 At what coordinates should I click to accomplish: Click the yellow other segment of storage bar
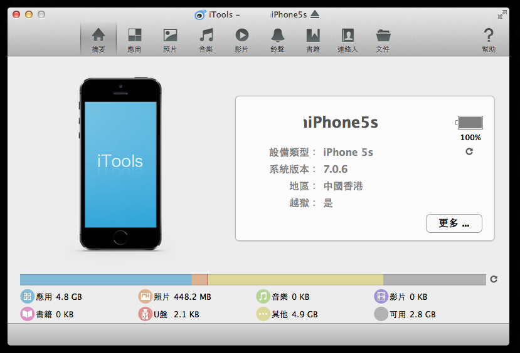tap(295, 280)
